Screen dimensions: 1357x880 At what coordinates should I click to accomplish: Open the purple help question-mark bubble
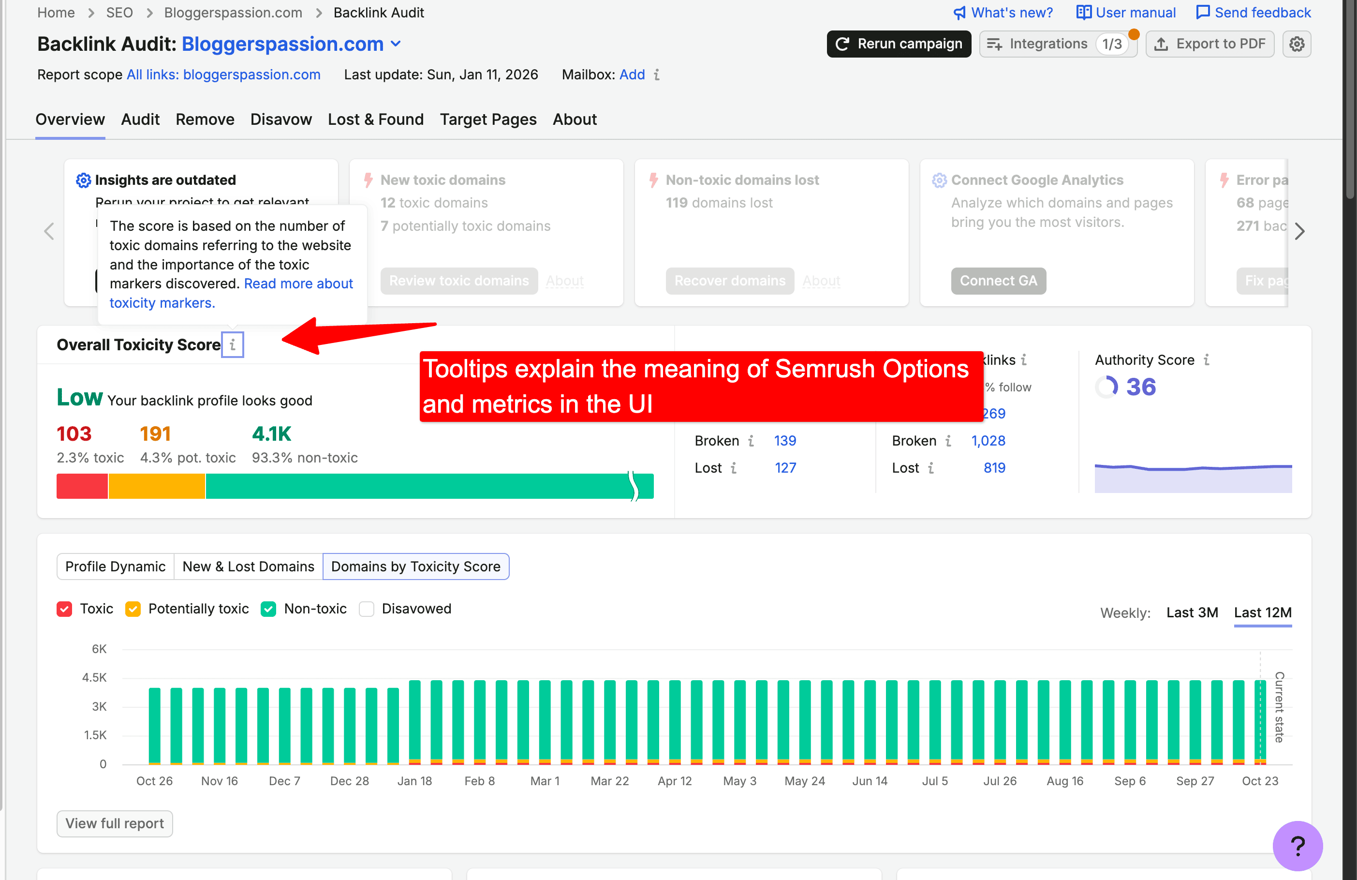pos(1297,846)
